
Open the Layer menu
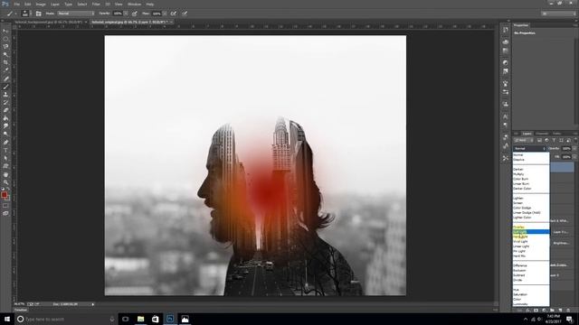(55, 4)
